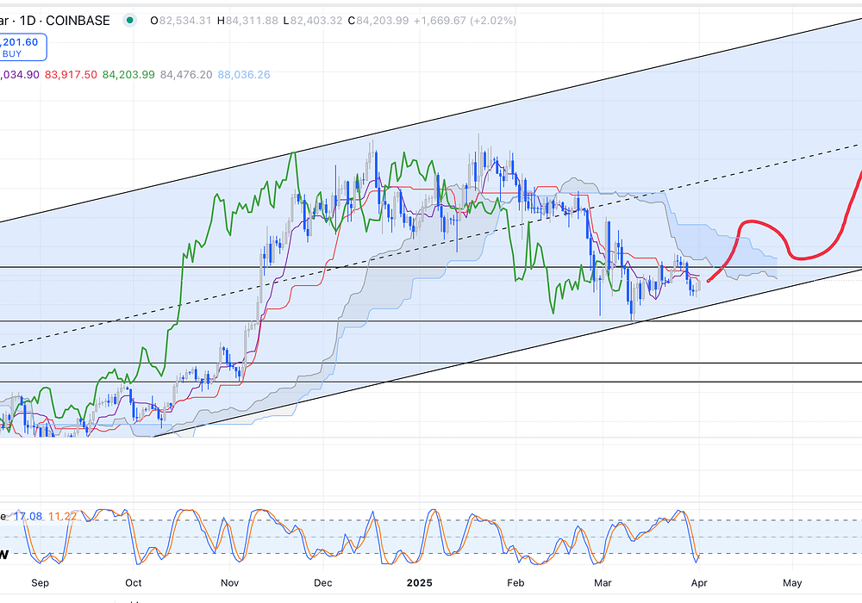Click the May label on time axis
The image size is (862, 603).
coord(792,582)
